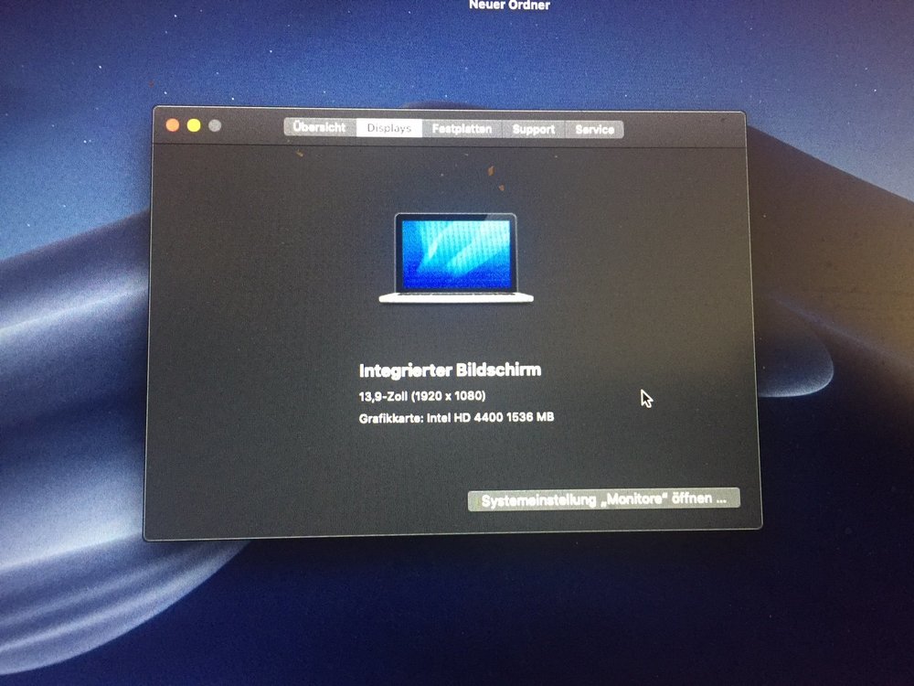Minimize the window with the yellow button
914x686 pixels.
[x=194, y=125]
